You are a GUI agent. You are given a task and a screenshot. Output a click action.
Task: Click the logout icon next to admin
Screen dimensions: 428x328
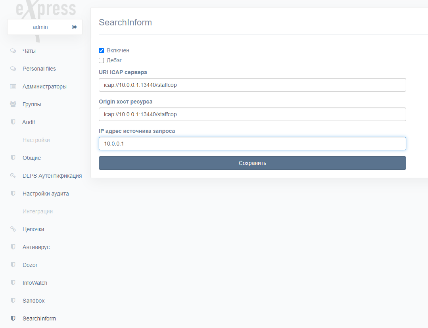(74, 27)
